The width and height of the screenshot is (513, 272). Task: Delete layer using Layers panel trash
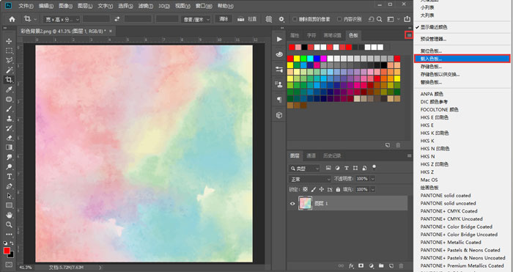coord(401,266)
